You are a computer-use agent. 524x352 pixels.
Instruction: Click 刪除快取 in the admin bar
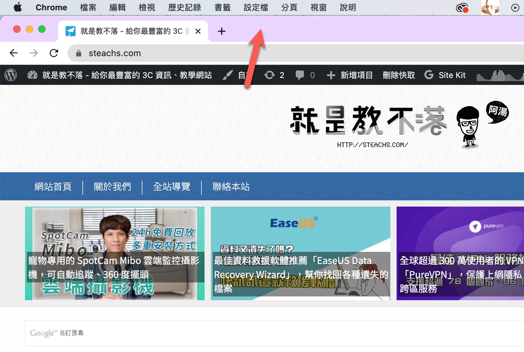(x=399, y=75)
